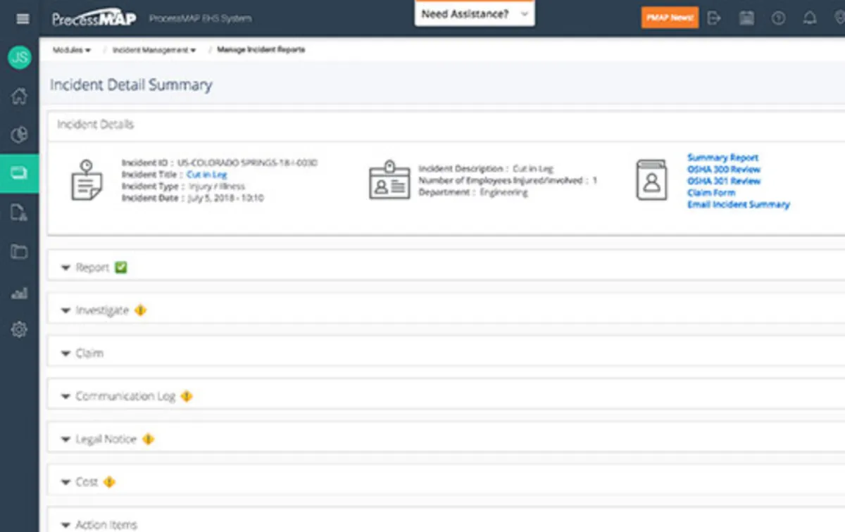
Task: Click the location pin icon in header
Action: pyautogui.click(x=838, y=18)
